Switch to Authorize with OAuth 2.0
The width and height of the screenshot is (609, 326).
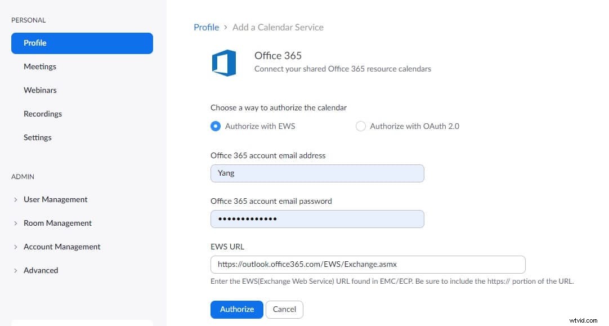361,126
